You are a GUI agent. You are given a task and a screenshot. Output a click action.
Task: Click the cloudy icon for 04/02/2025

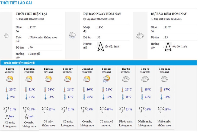click(126, 79)
